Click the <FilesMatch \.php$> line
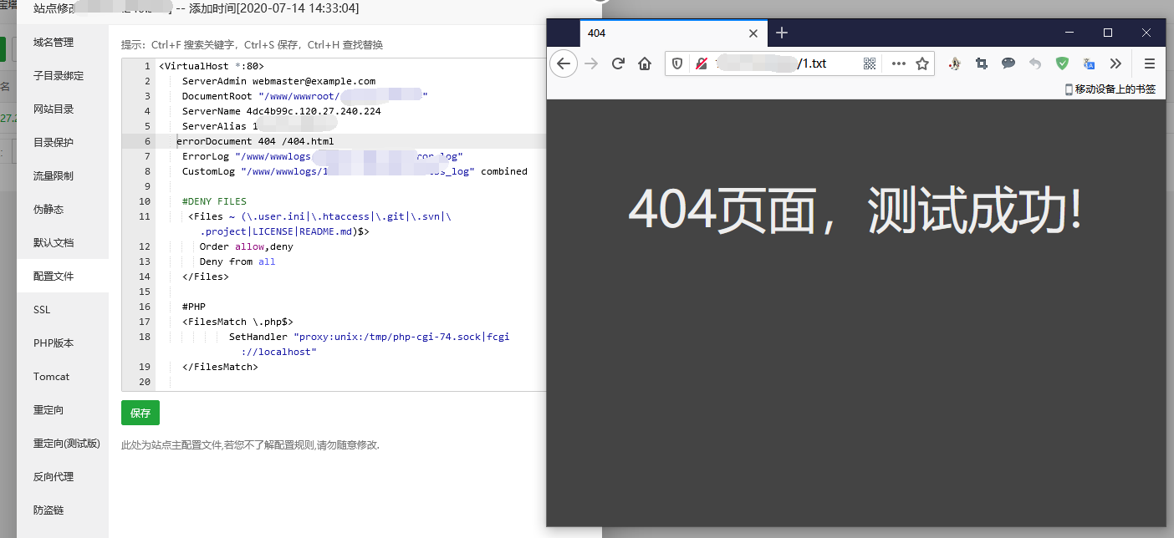This screenshot has width=1174, height=538. pos(237,322)
